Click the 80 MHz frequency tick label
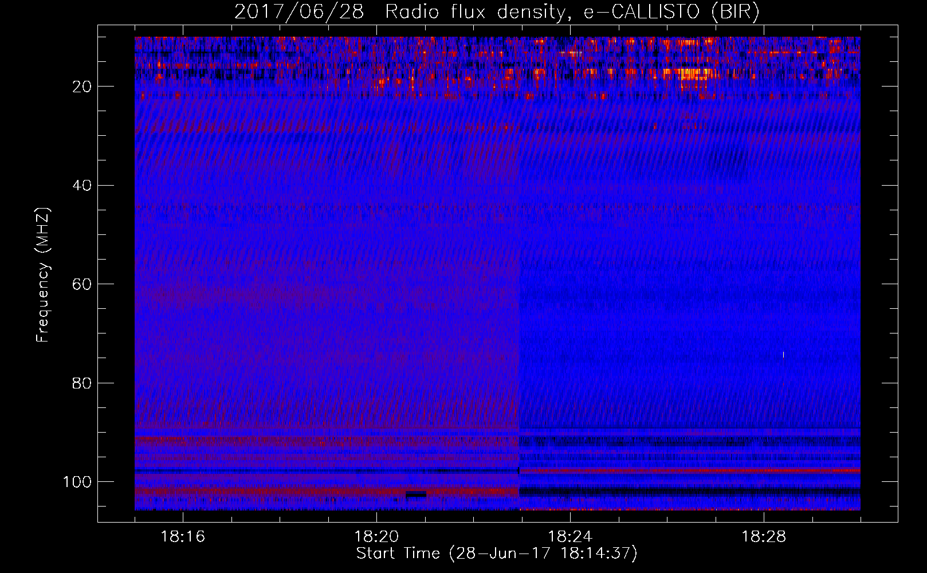927x573 pixels. [82, 383]
